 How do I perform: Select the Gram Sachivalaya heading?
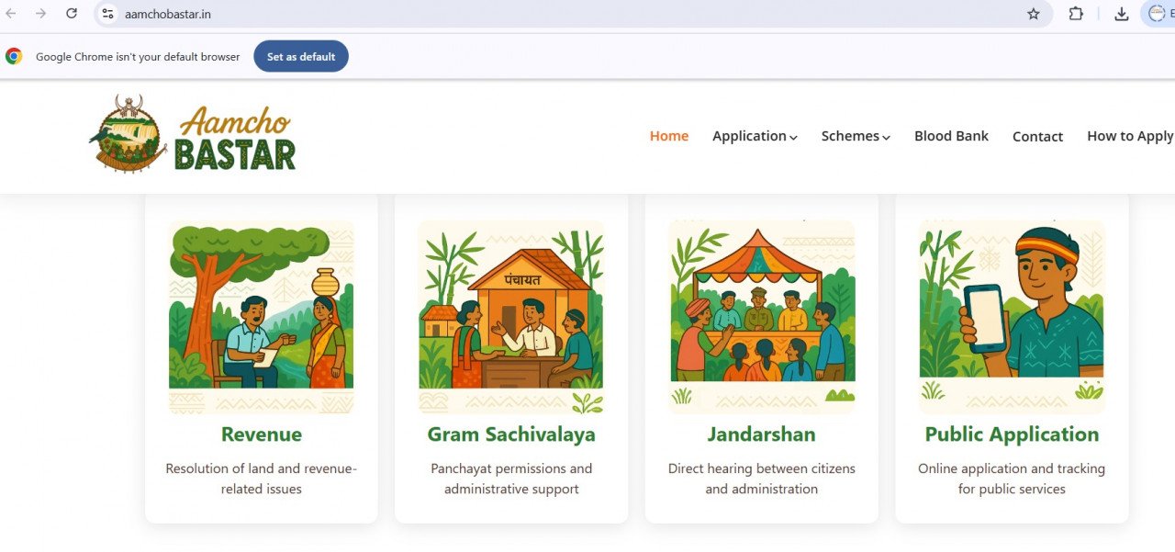(511, 434)
